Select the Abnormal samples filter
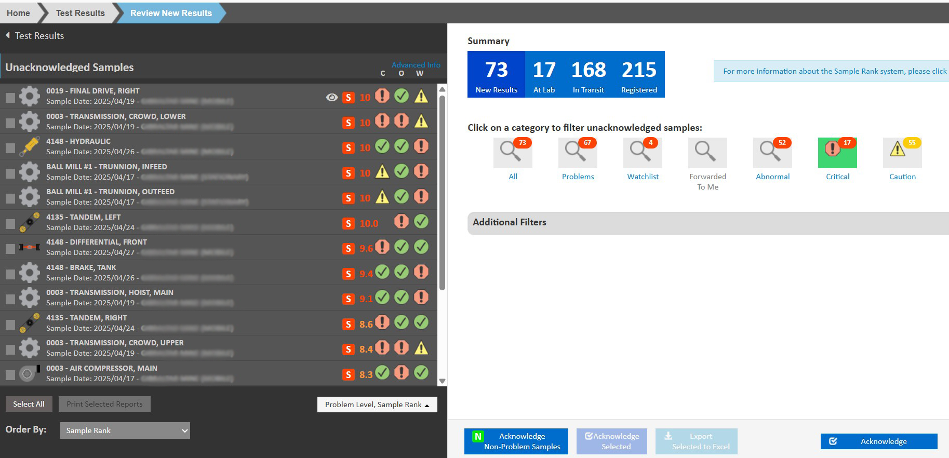The width and height of the screenshot is (949, 458). point(772,153)
